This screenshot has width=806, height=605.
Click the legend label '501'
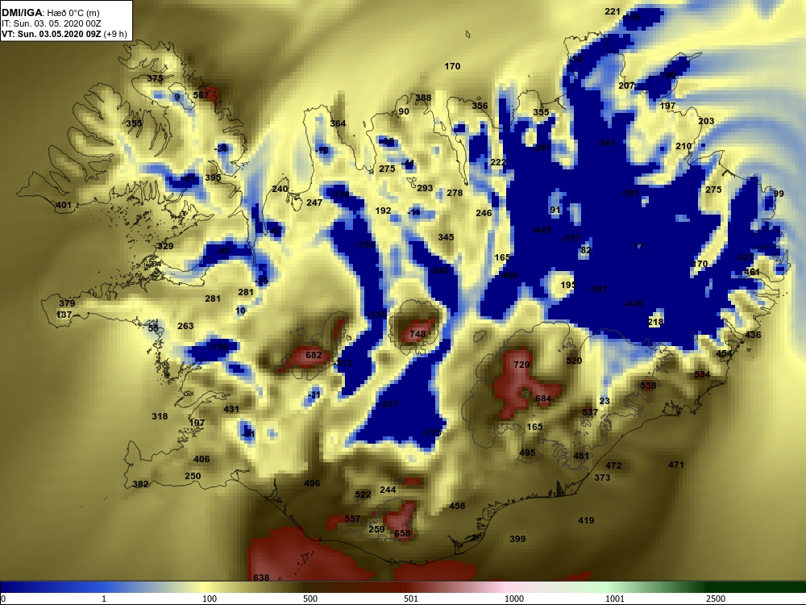click(x=411, y=599)
